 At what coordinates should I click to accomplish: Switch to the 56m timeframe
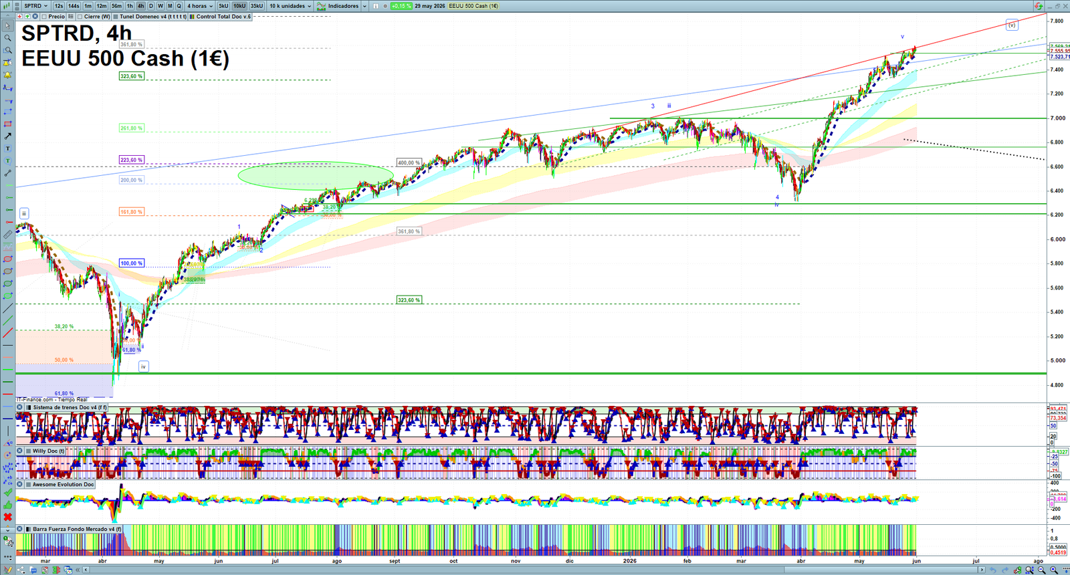[116, 5]
